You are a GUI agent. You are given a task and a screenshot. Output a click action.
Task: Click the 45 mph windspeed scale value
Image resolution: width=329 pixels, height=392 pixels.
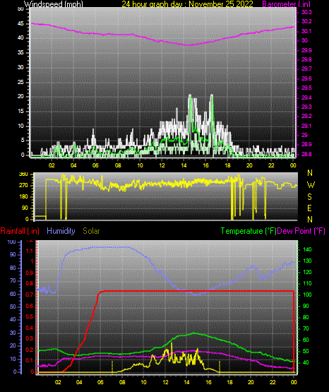pyautogui.click(x=20, y=24)
